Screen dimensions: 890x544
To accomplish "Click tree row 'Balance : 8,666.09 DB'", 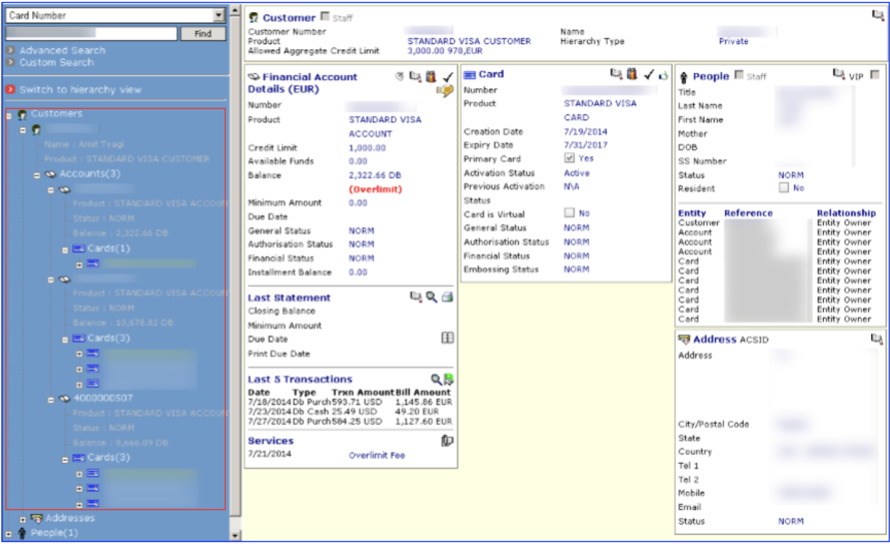I will pos(121,443).
